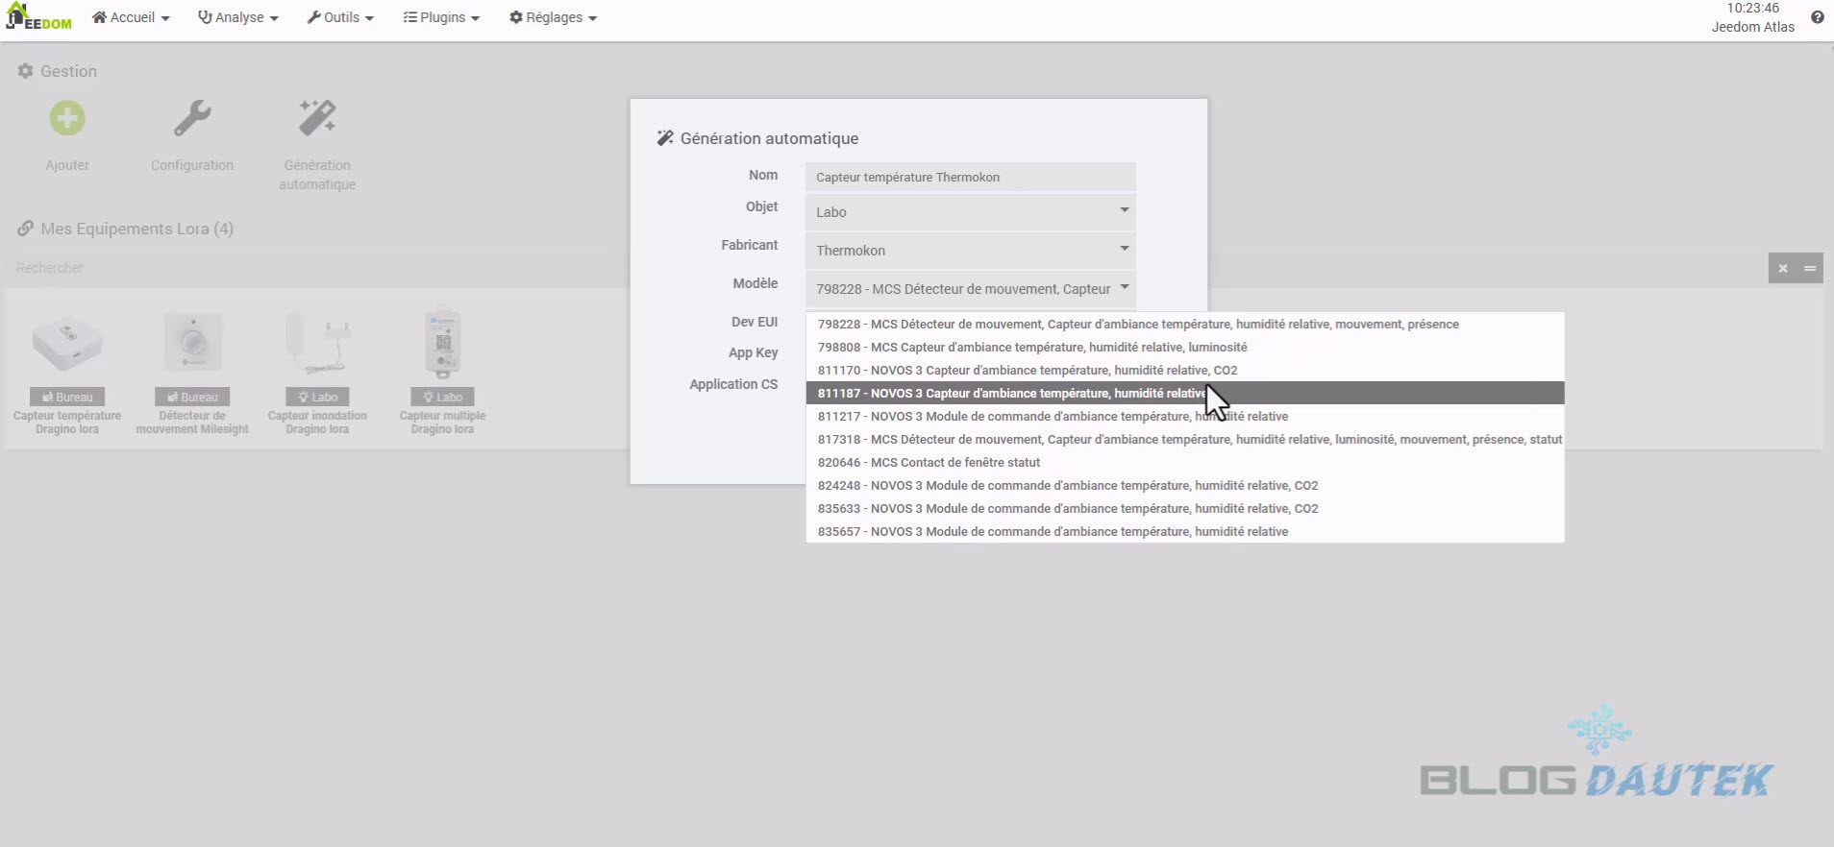This screenshot has height=847, width=1834.
Task: Open Détecteur de mouvement Milesight equipment
Action: (x=192, y=346)
